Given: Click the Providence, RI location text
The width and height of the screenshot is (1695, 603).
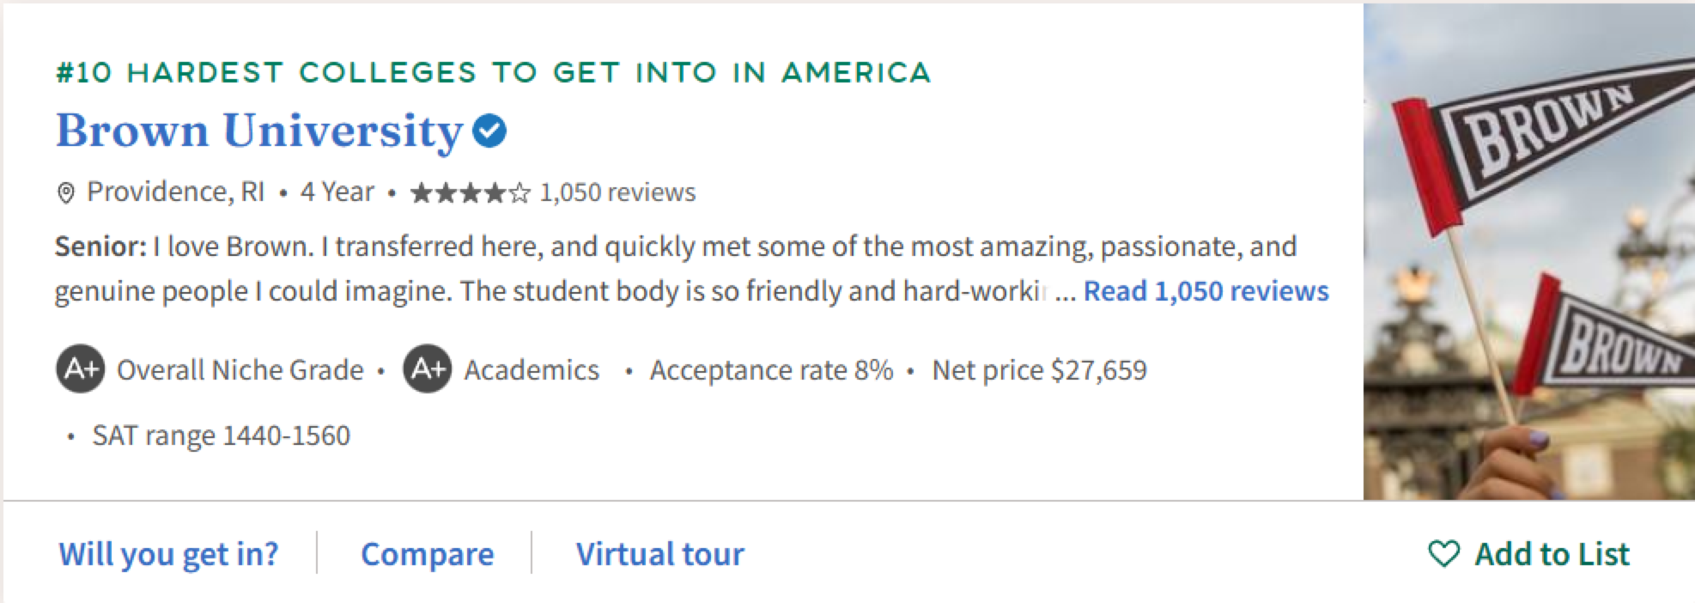Looking at the screenshot, I should 176,192.
